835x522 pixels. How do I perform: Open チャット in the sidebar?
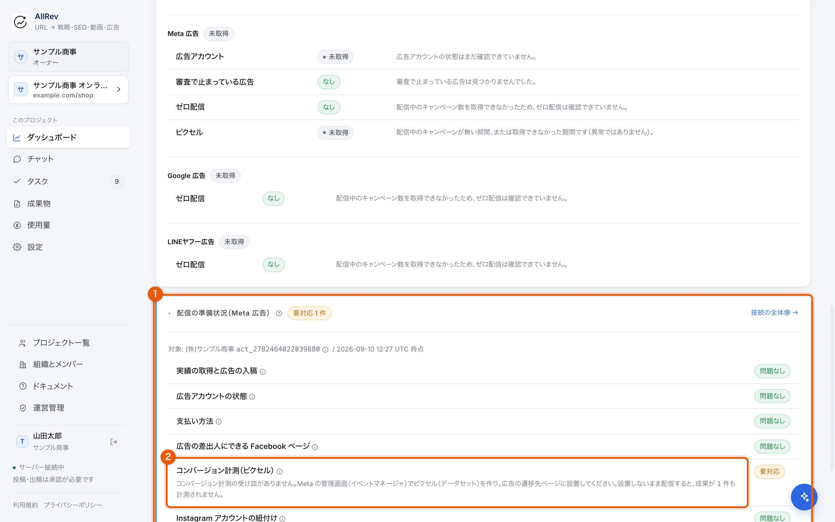(68, 159)
